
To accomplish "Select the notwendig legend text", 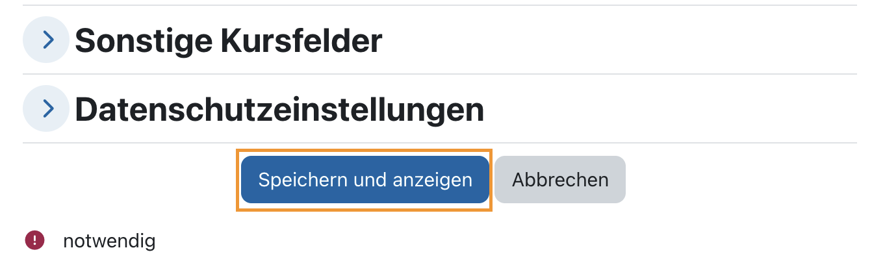I will click(x=109, y=242).
